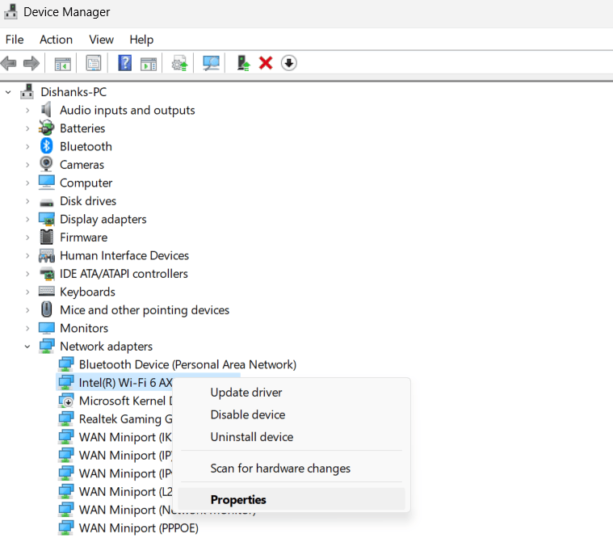Click the Batteries category icon
Screen dimensions: 613x538
(46, 128)
